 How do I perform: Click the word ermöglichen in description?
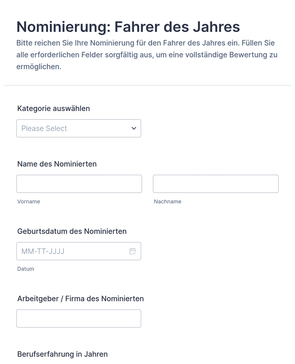click(x=38, y=67)
